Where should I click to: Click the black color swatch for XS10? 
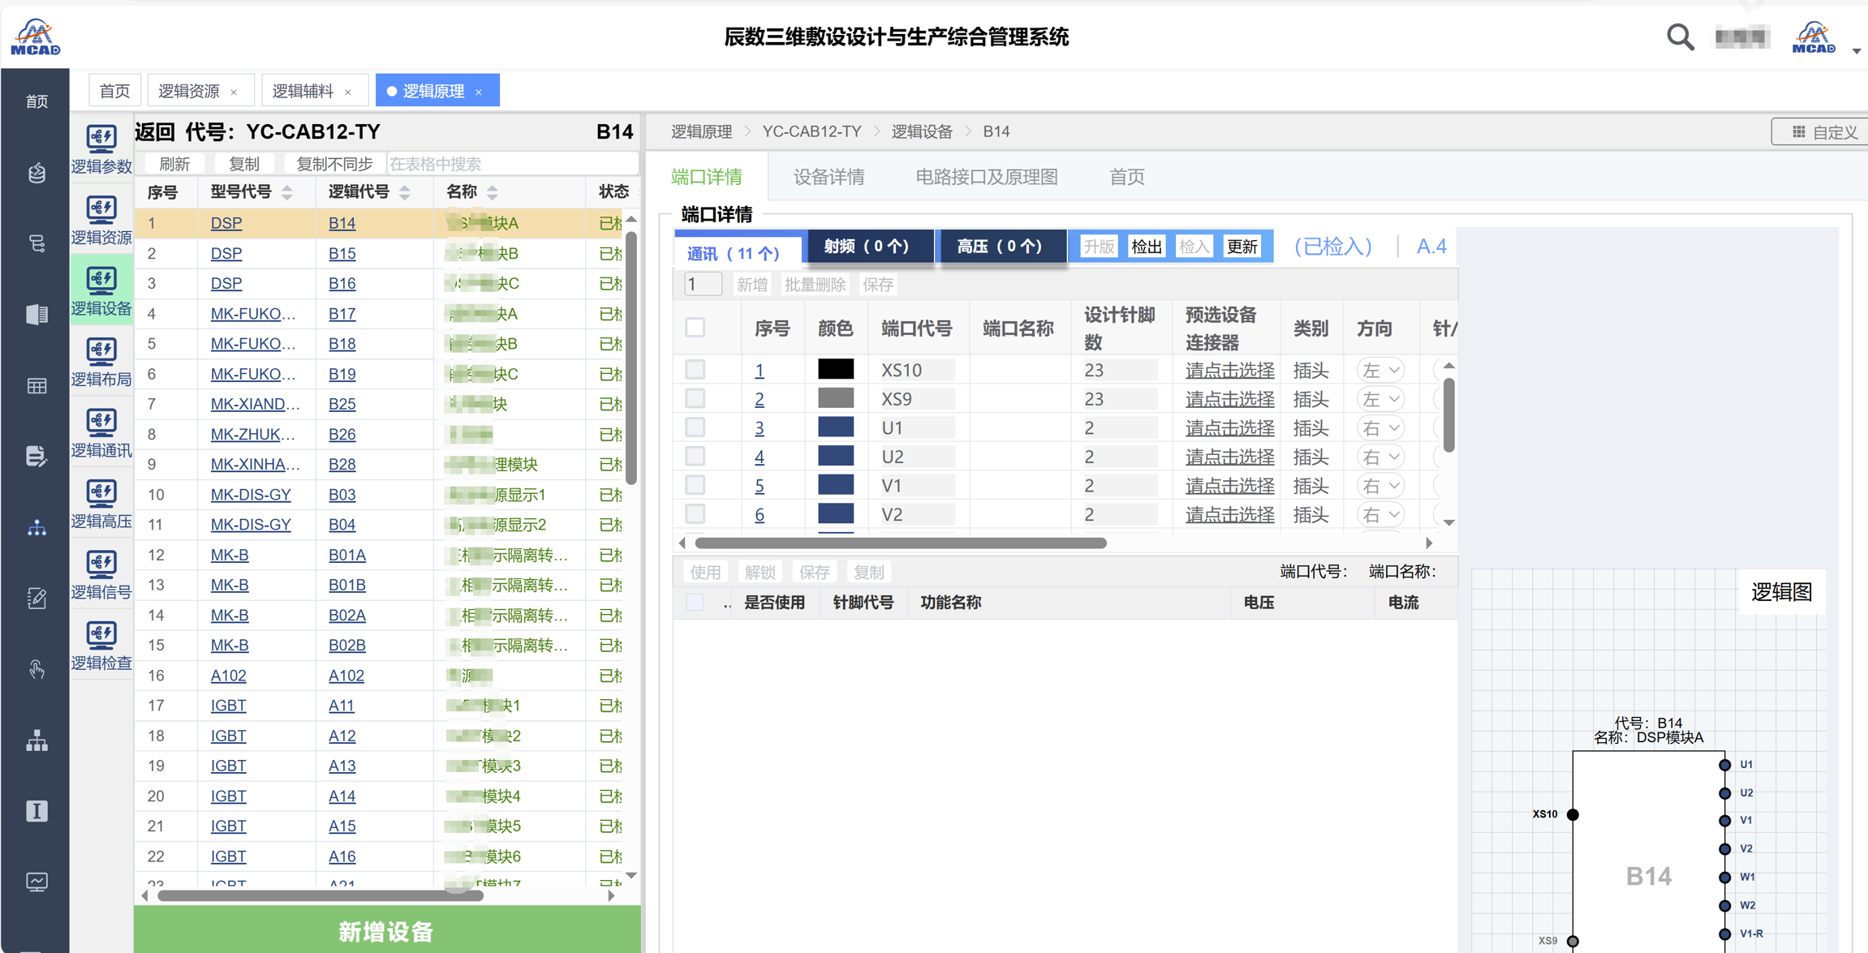[835, 370]
